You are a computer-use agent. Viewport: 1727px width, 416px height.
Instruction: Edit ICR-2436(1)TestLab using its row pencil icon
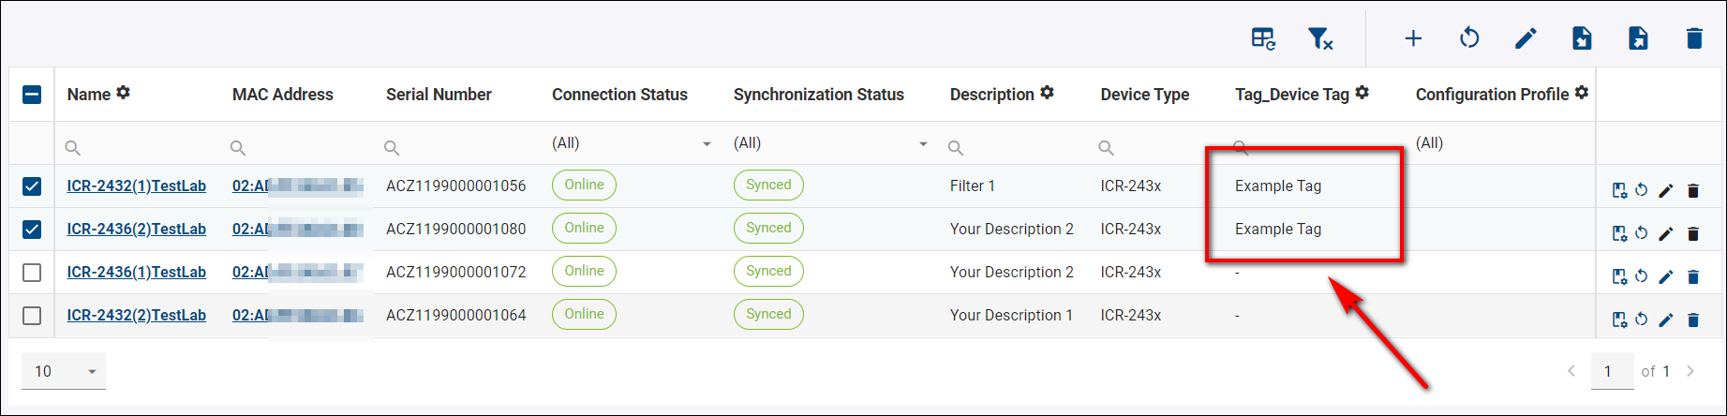(x=1665, y=277)
